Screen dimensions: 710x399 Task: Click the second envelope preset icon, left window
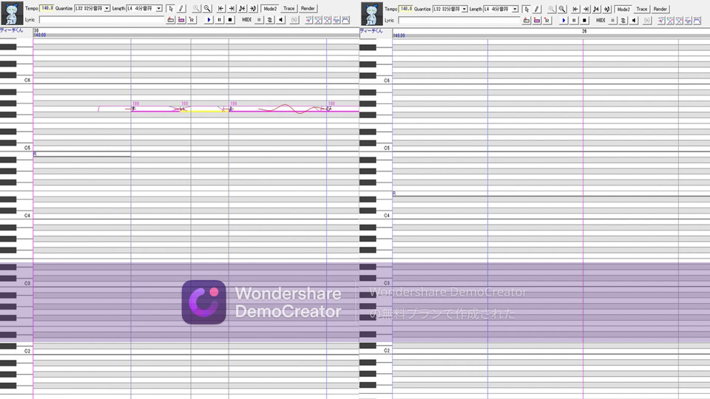coord(318,20)
